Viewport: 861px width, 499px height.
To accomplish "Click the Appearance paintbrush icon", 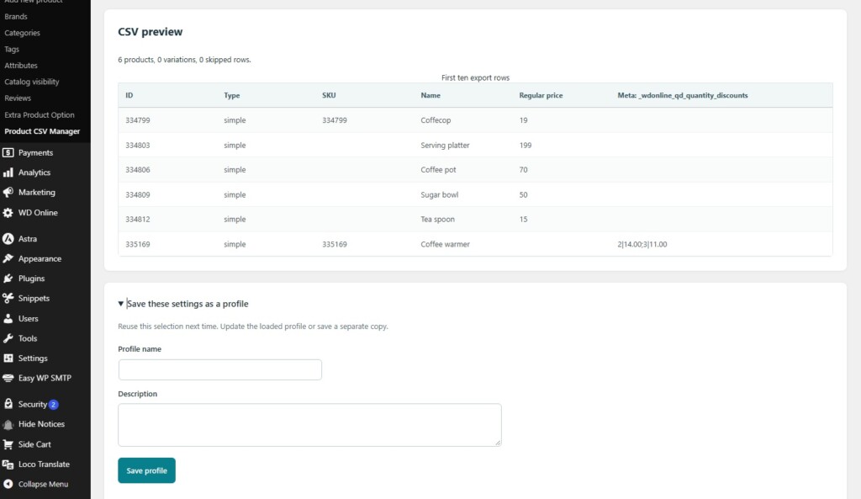I will pos(8,259).
